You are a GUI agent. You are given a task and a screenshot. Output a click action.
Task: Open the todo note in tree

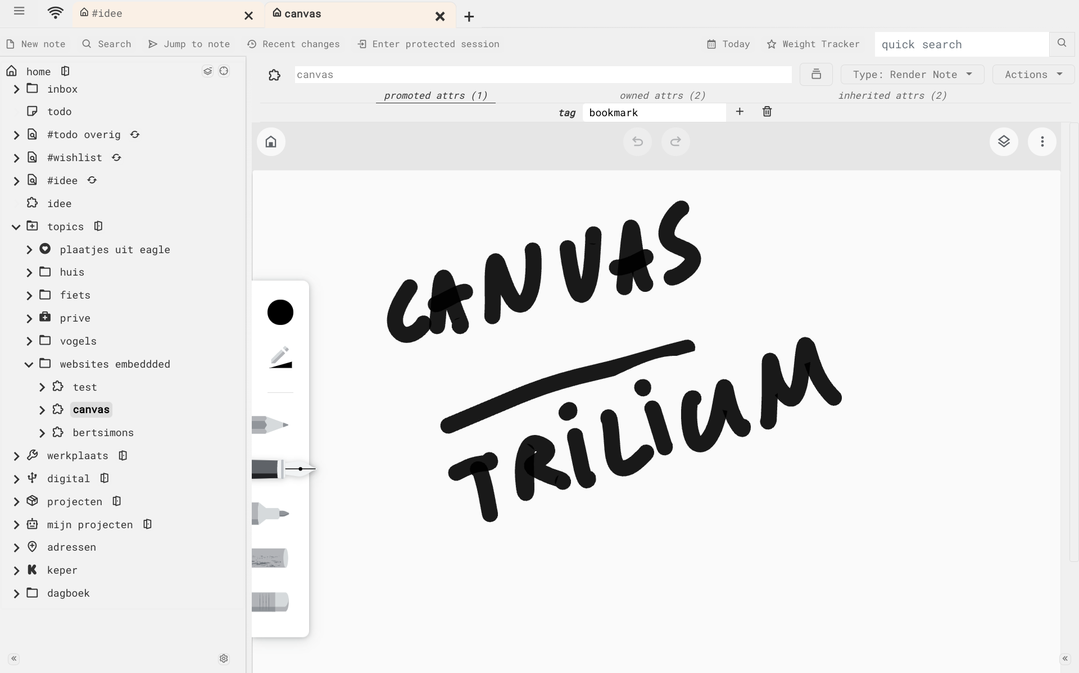pyautogui.click(x=60, y=112)
